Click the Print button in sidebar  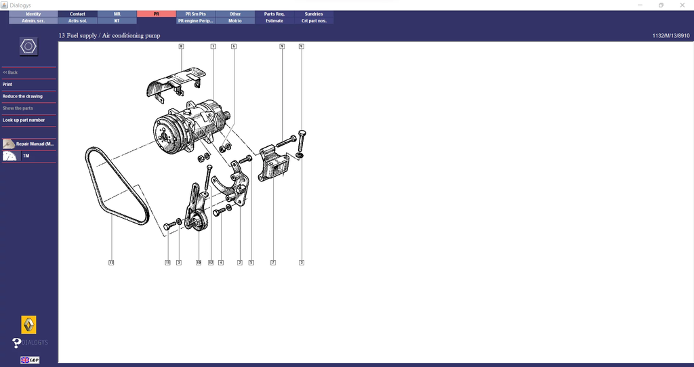click(x=7, y=85)
